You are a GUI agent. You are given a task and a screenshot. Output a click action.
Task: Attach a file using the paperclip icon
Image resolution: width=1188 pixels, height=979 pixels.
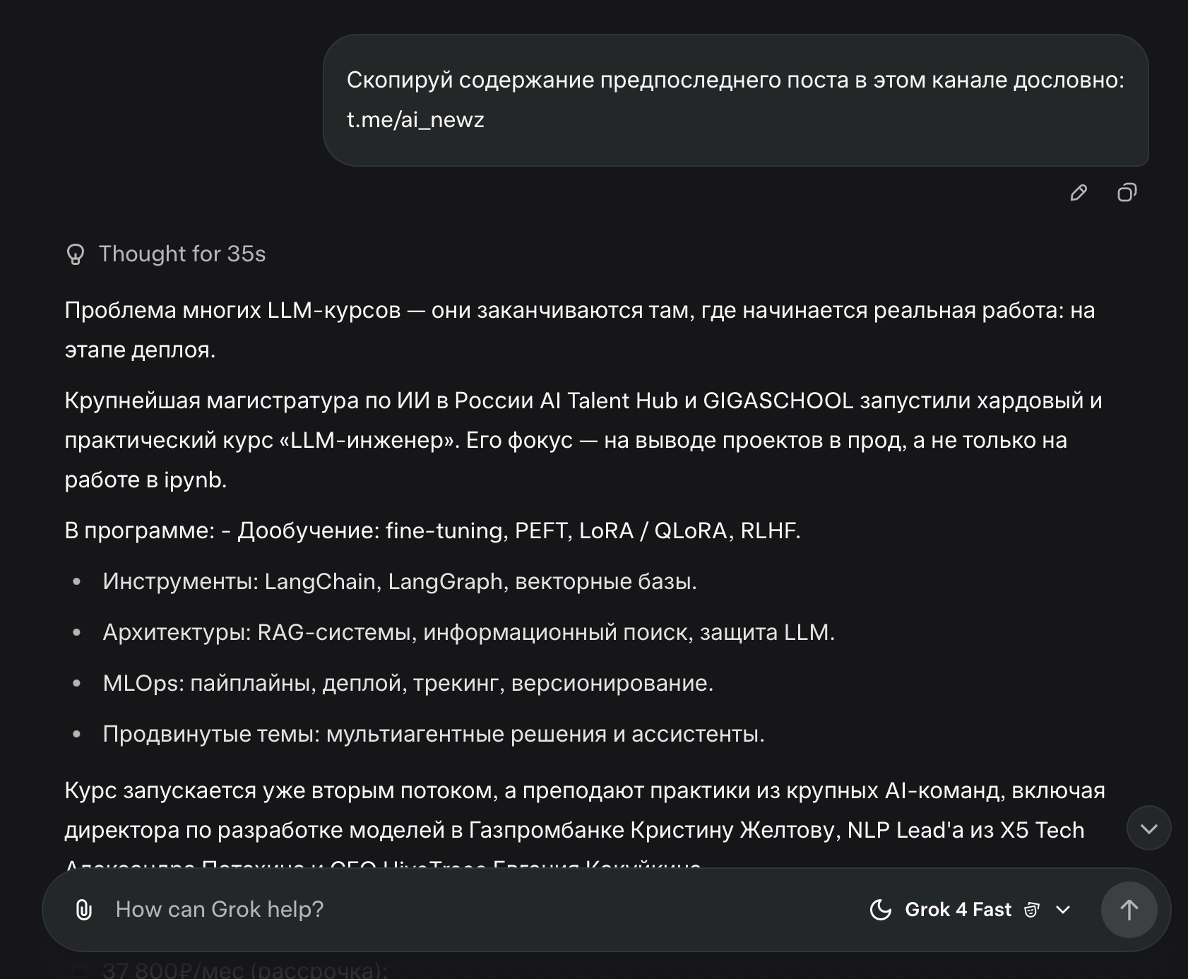coord(84,910)
